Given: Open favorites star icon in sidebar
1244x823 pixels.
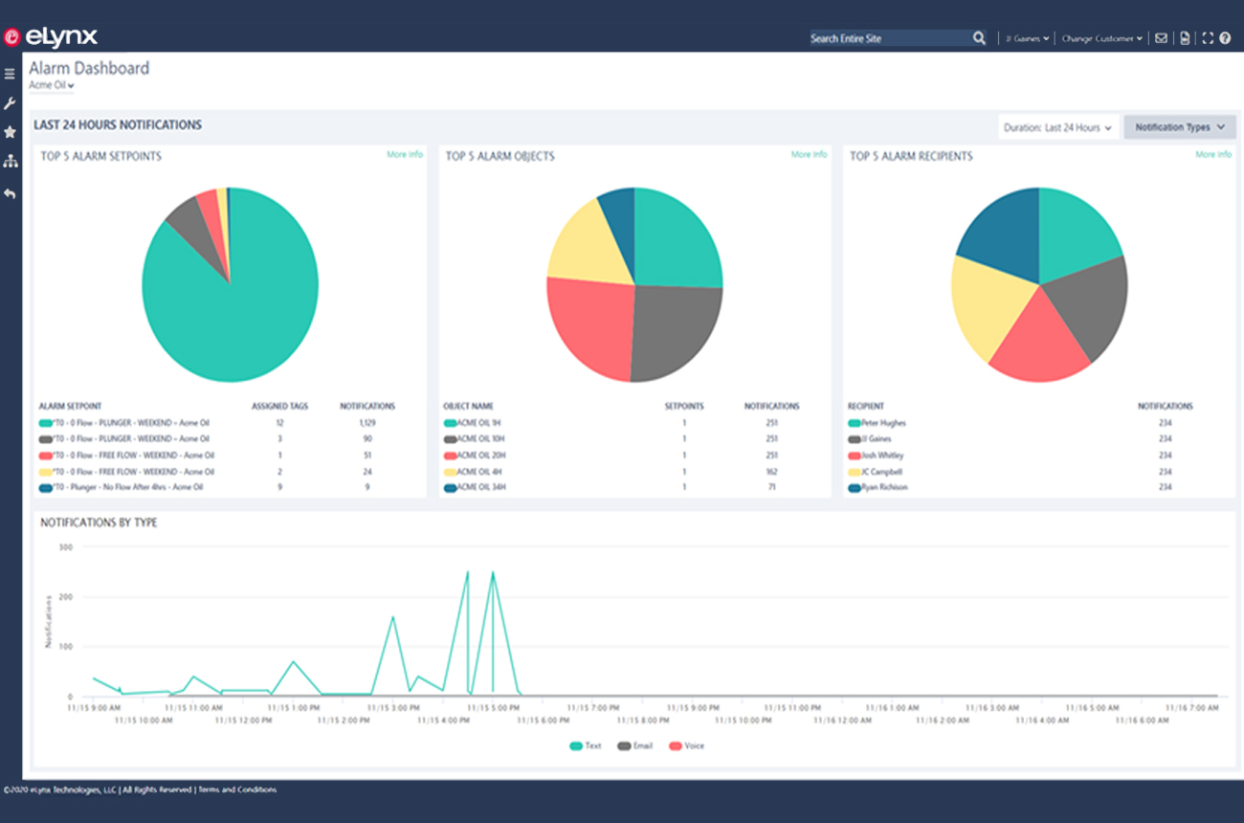Looking at the screenshot, I should tap(10, 132).
